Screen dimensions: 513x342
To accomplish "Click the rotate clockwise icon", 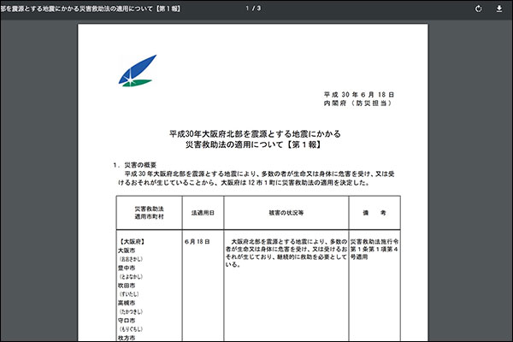I will 479,9.
